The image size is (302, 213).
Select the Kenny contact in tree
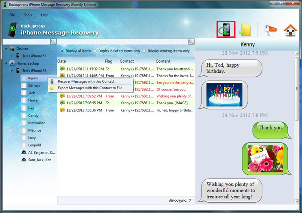[x=33, y=78]
